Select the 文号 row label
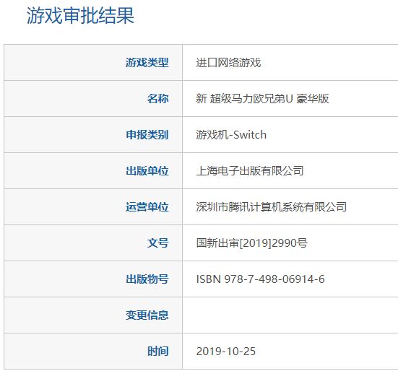The width and height of the screenshot is (398, 371). click(x=157, y=243)
